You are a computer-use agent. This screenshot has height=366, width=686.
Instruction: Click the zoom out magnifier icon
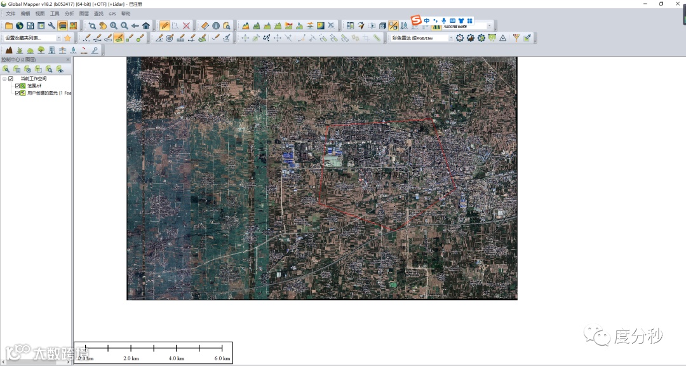(124, 26)
